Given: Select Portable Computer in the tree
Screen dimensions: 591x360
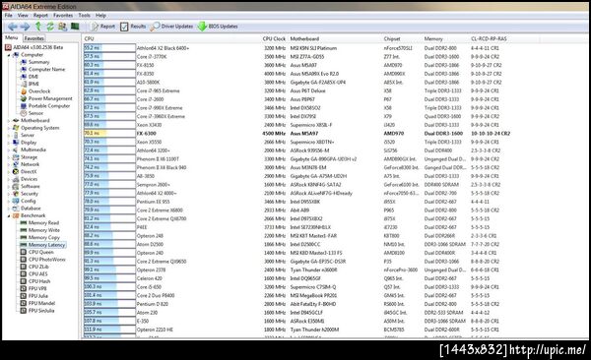Looking at the screenshot, I should 45,106.
